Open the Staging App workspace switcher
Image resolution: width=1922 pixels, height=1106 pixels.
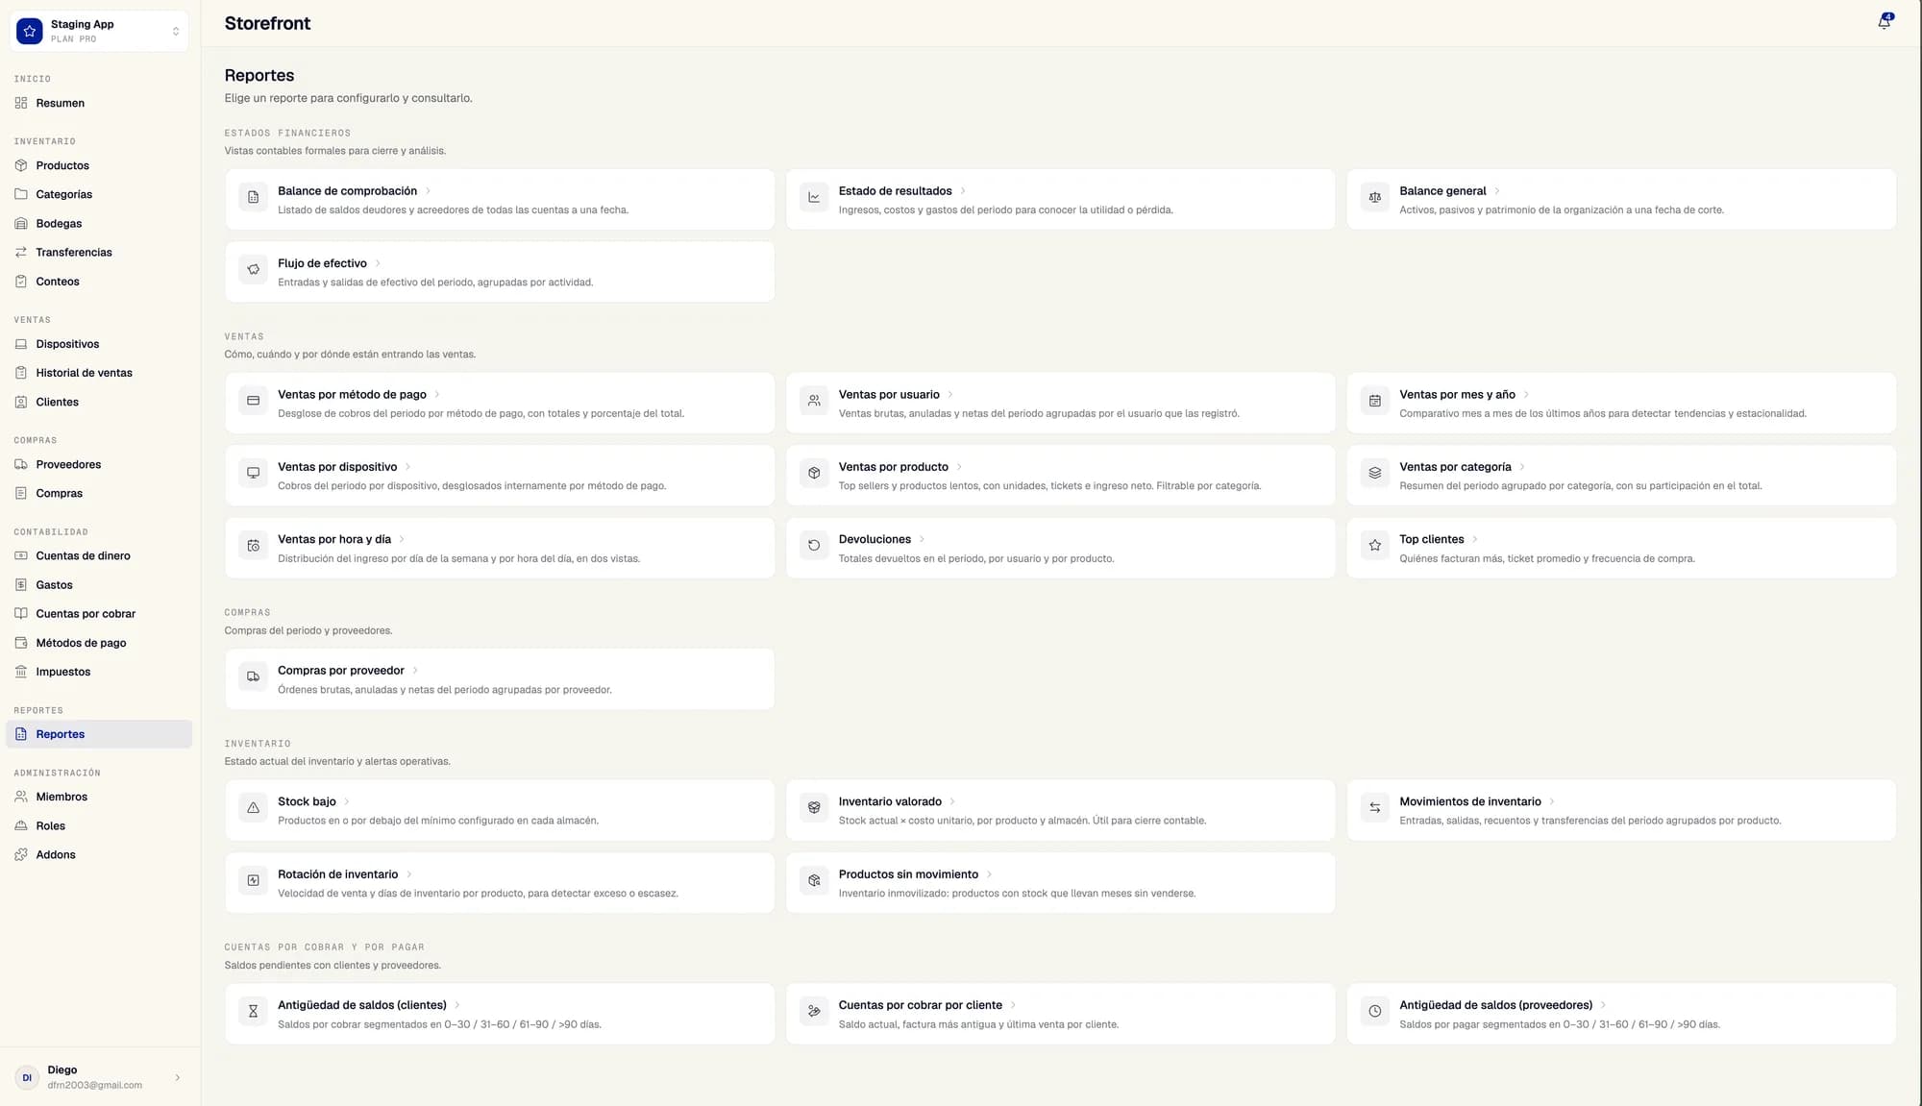coord(99,31)
